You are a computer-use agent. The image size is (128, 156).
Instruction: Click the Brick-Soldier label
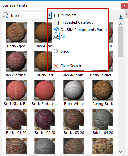(103, 75)
